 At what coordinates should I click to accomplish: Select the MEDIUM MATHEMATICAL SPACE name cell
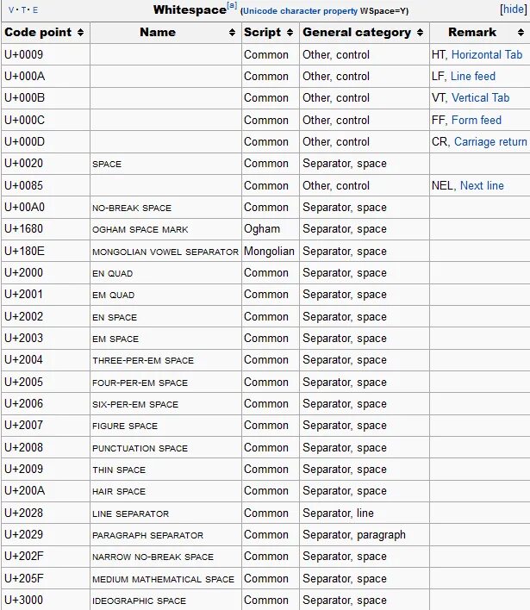[x=165, y=579]
